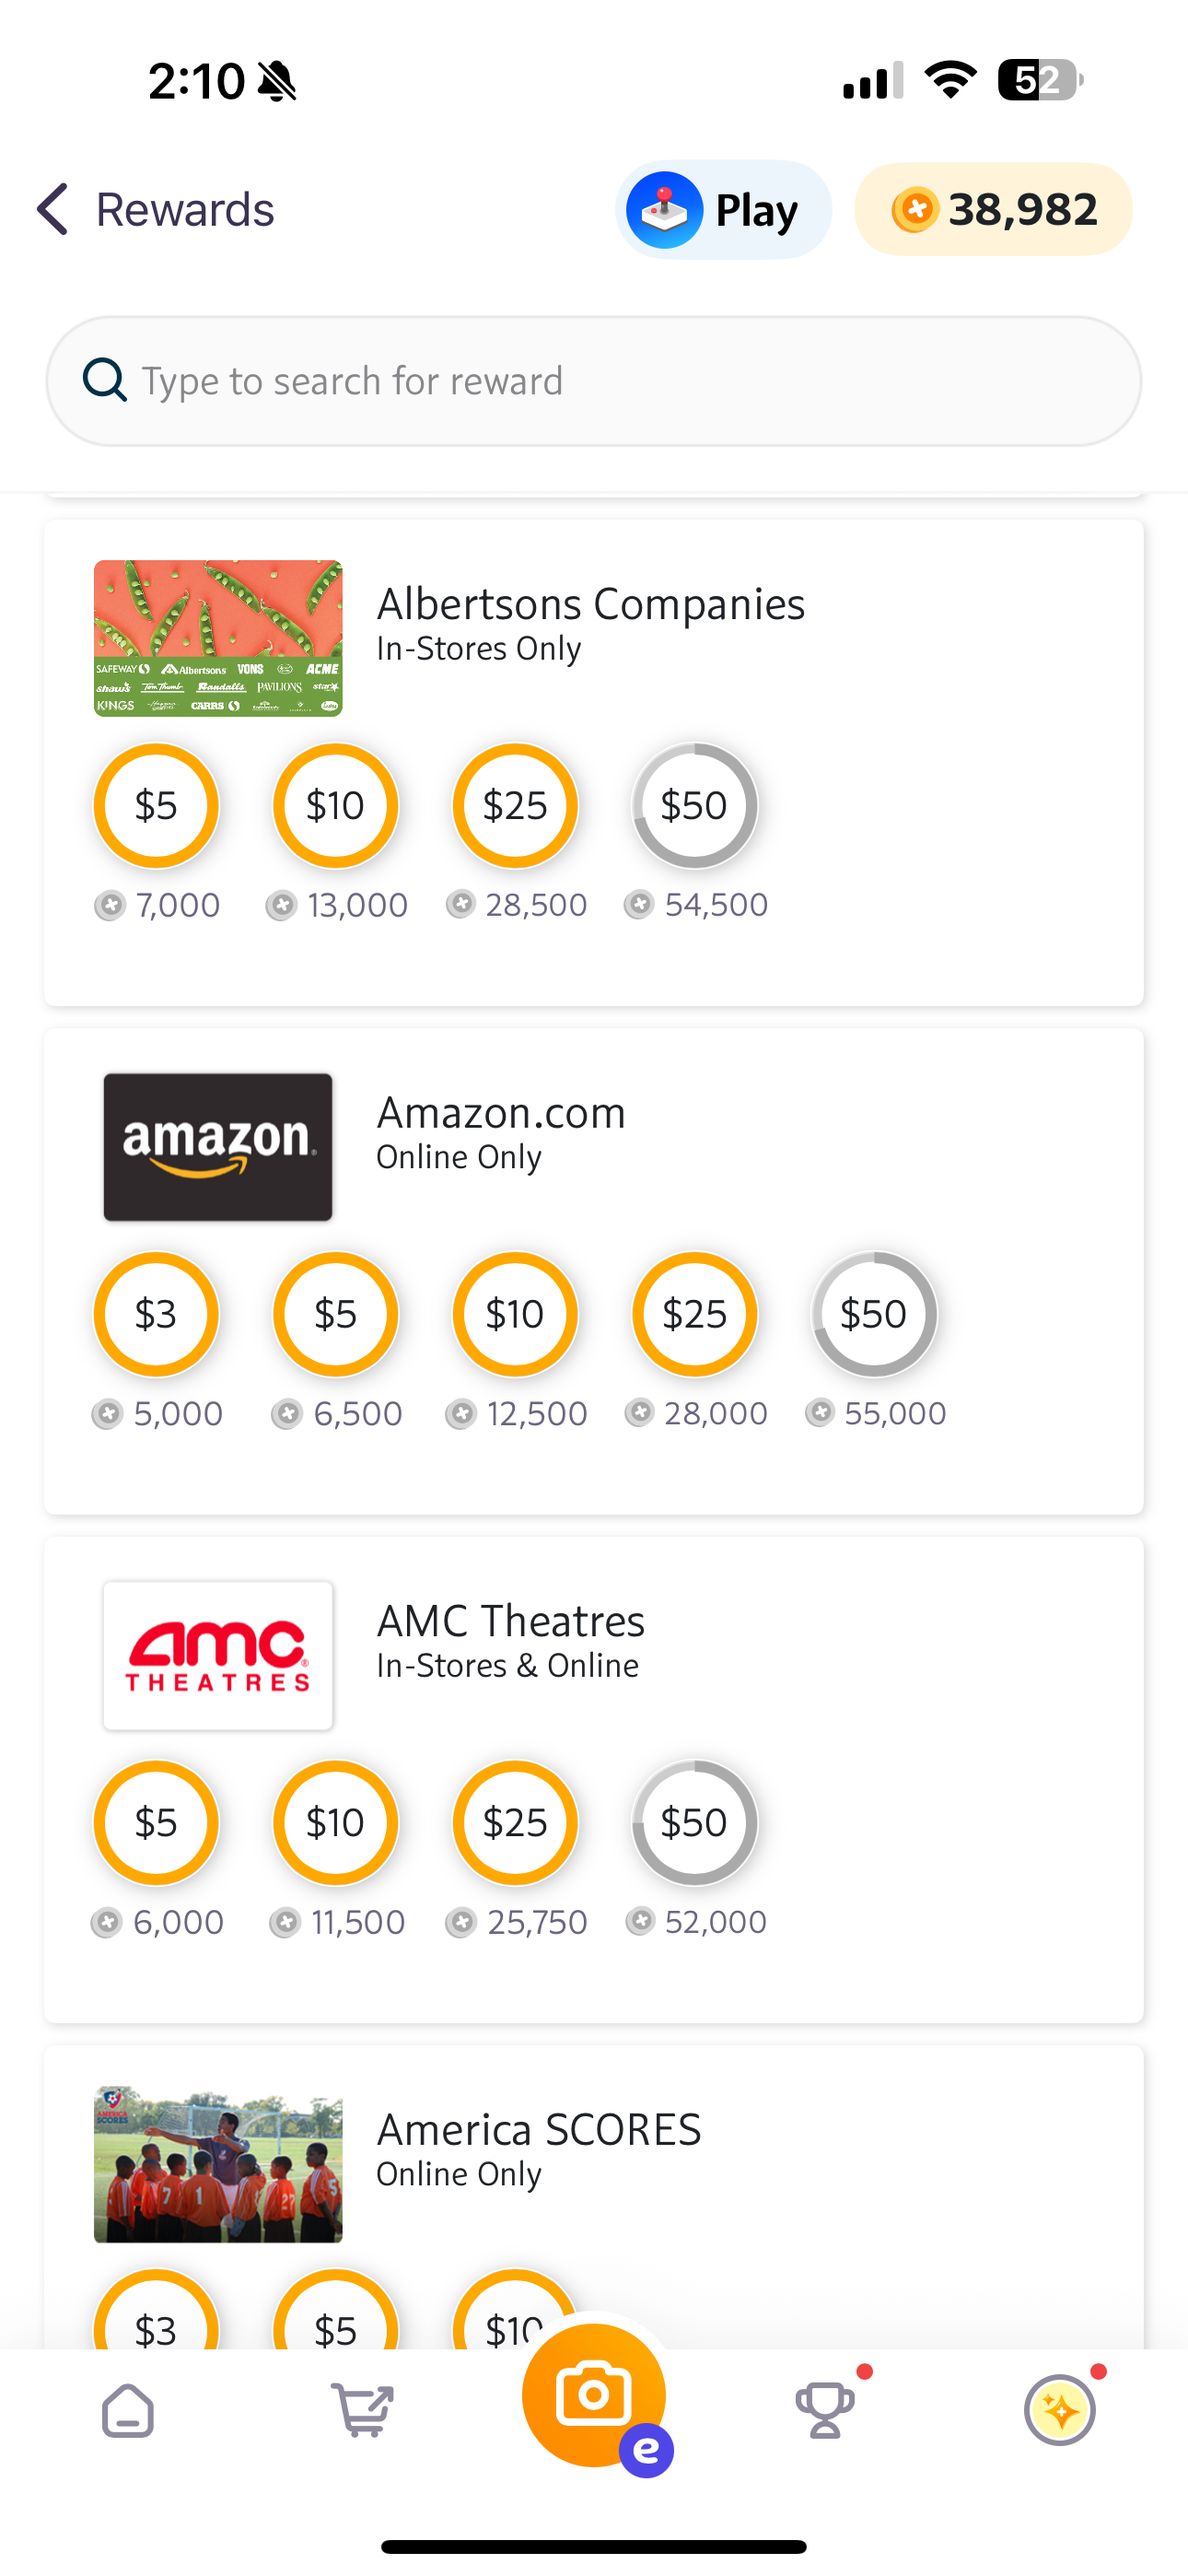Choose the $3 Amazon.com reward

(x=156, y=1314)
